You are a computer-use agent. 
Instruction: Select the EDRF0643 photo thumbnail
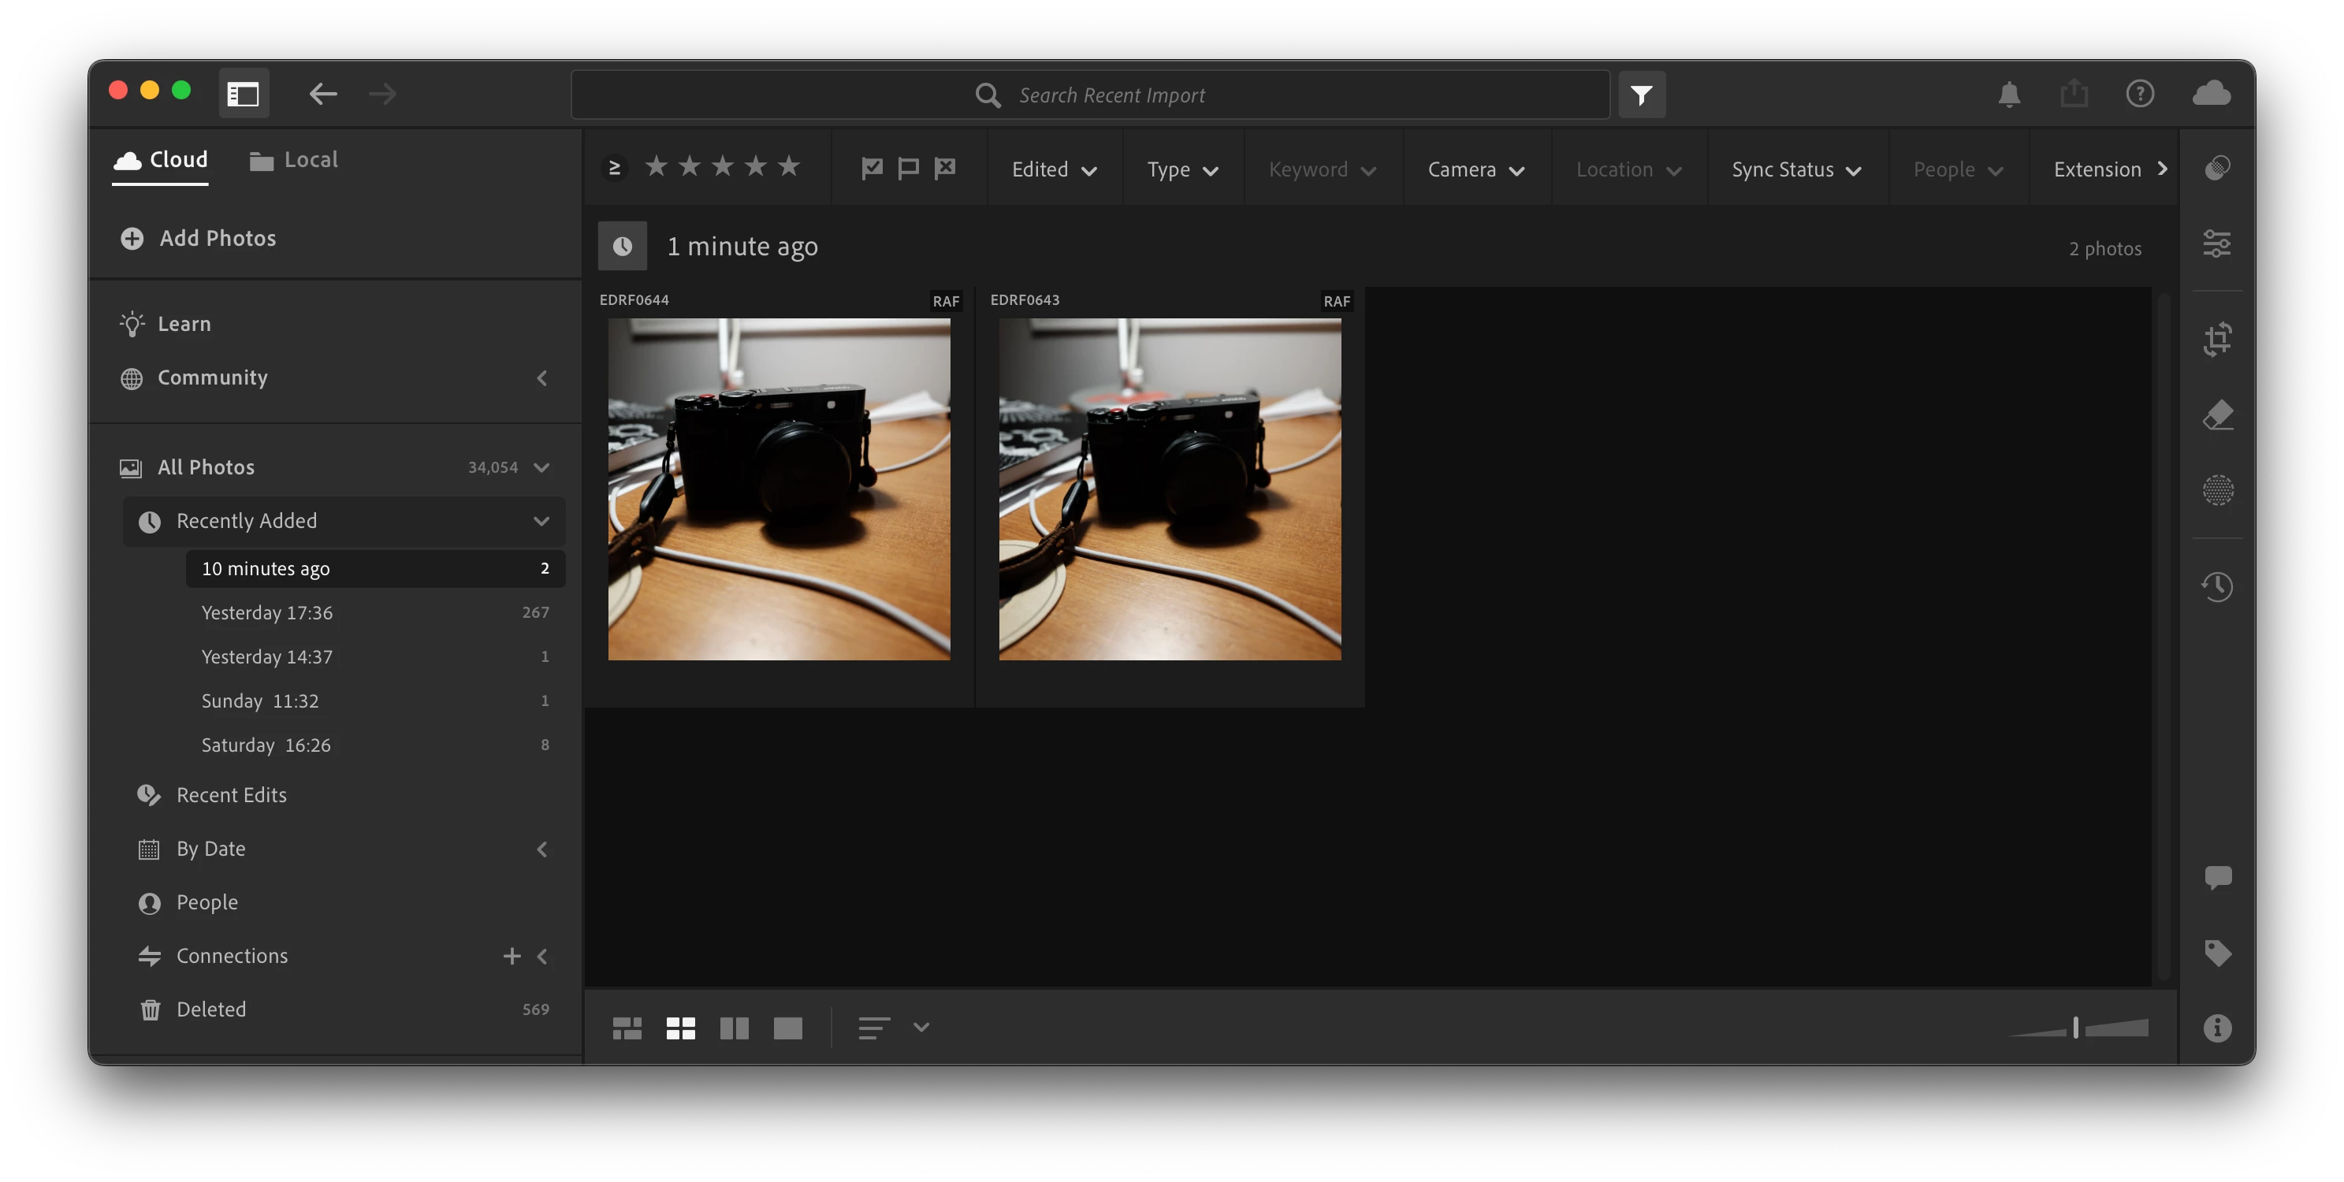click(x=1170, y=489)
